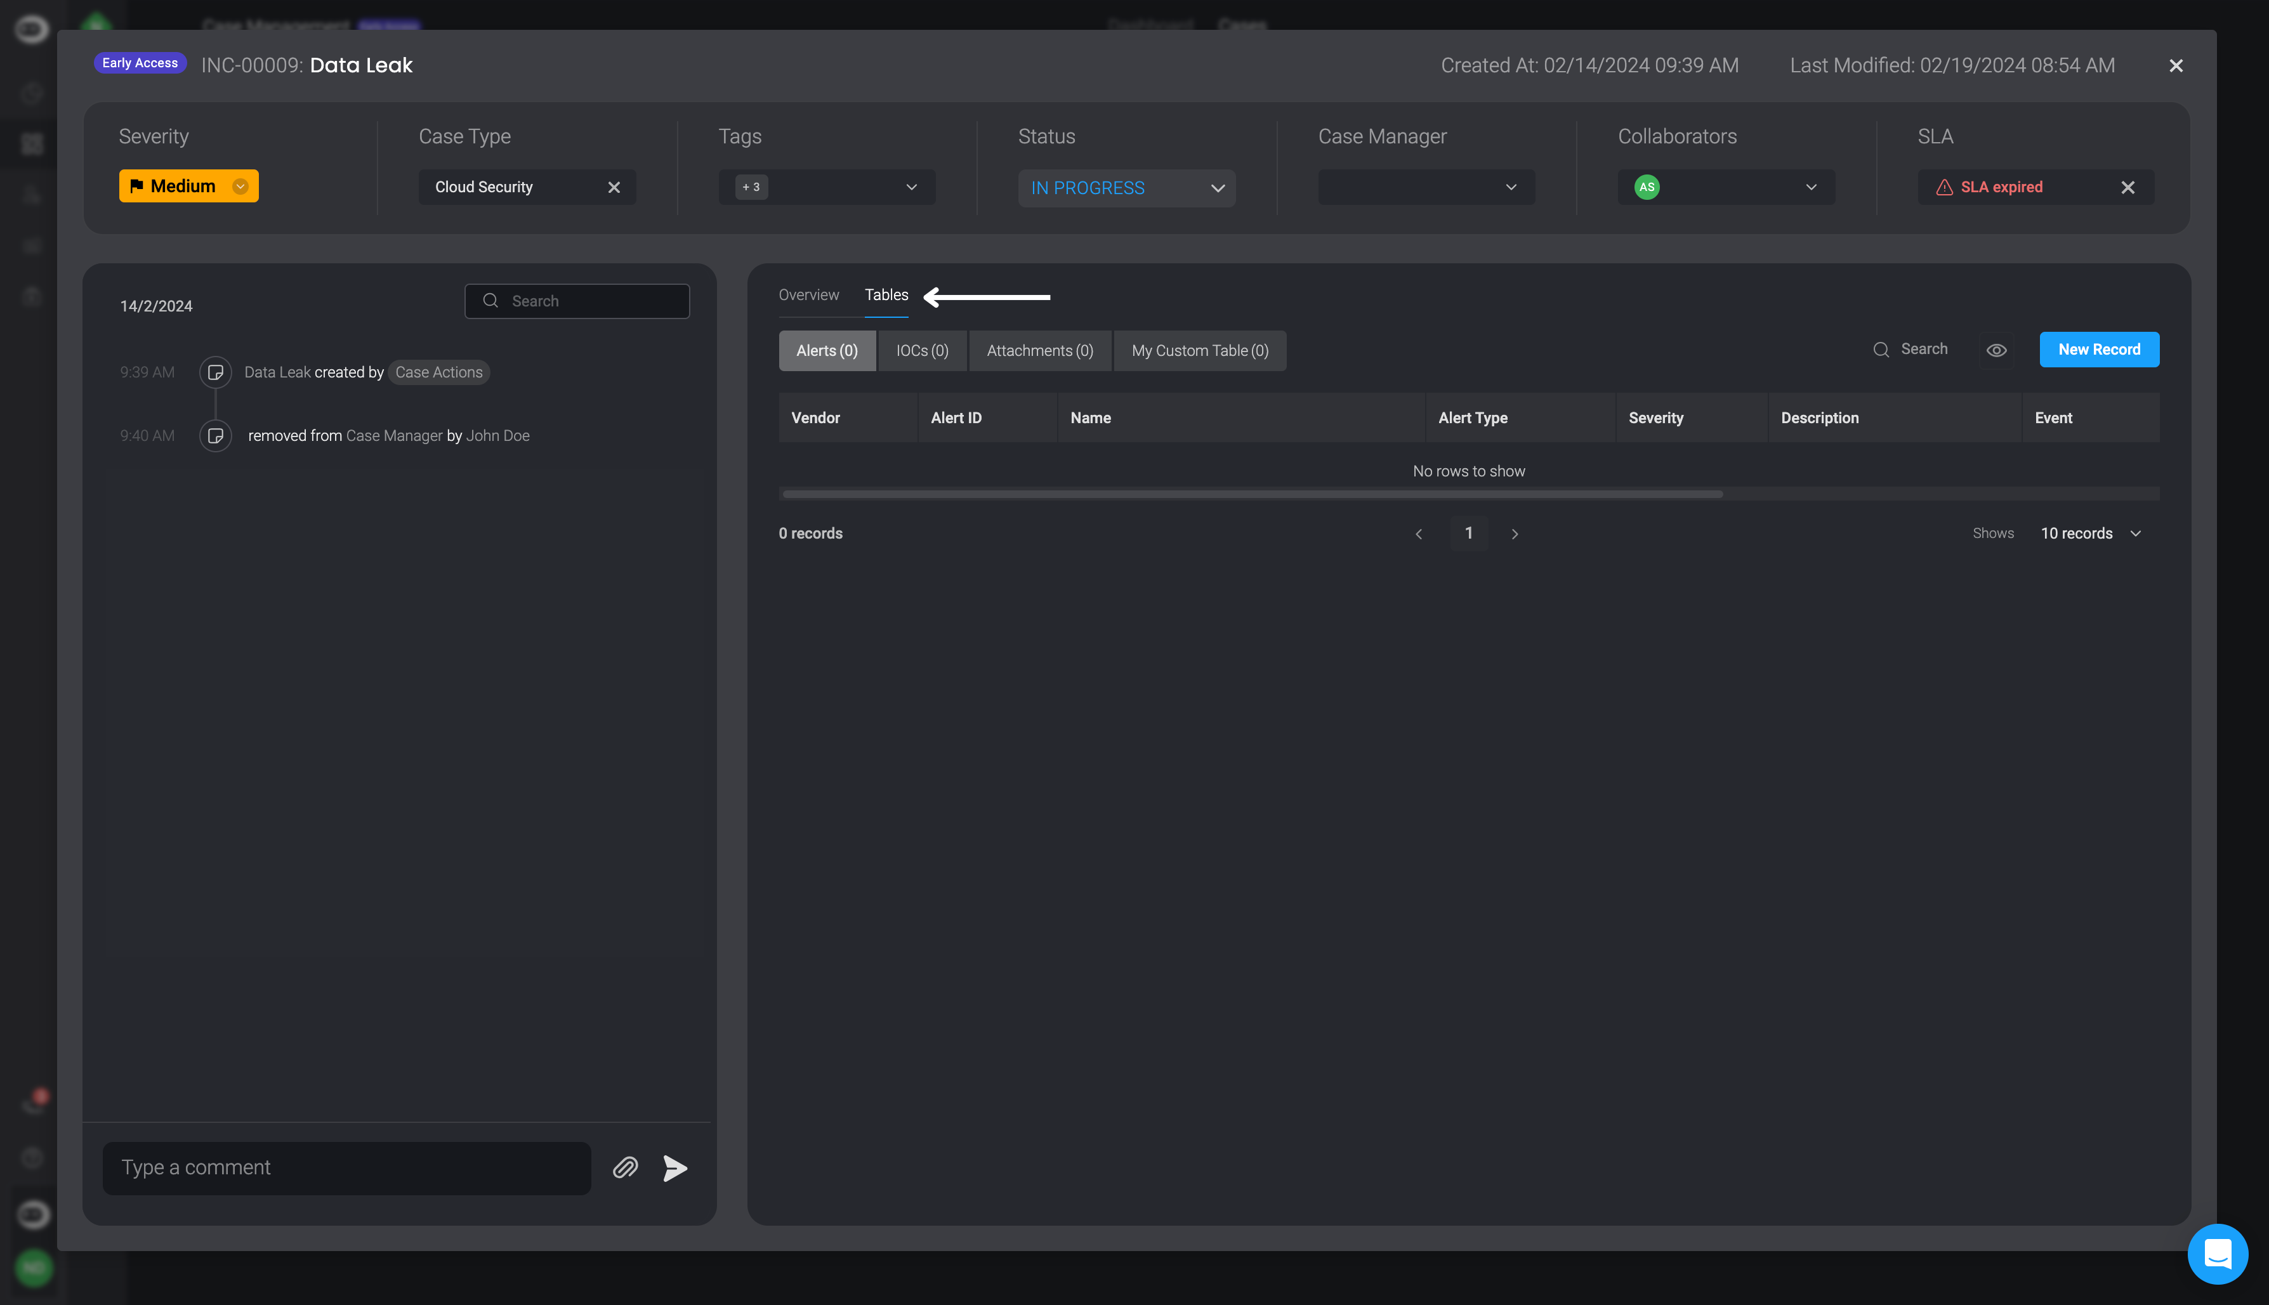
Task: Click the Case Actions tag in timeline
Action: pyautogui.click(x=439, y=372)
